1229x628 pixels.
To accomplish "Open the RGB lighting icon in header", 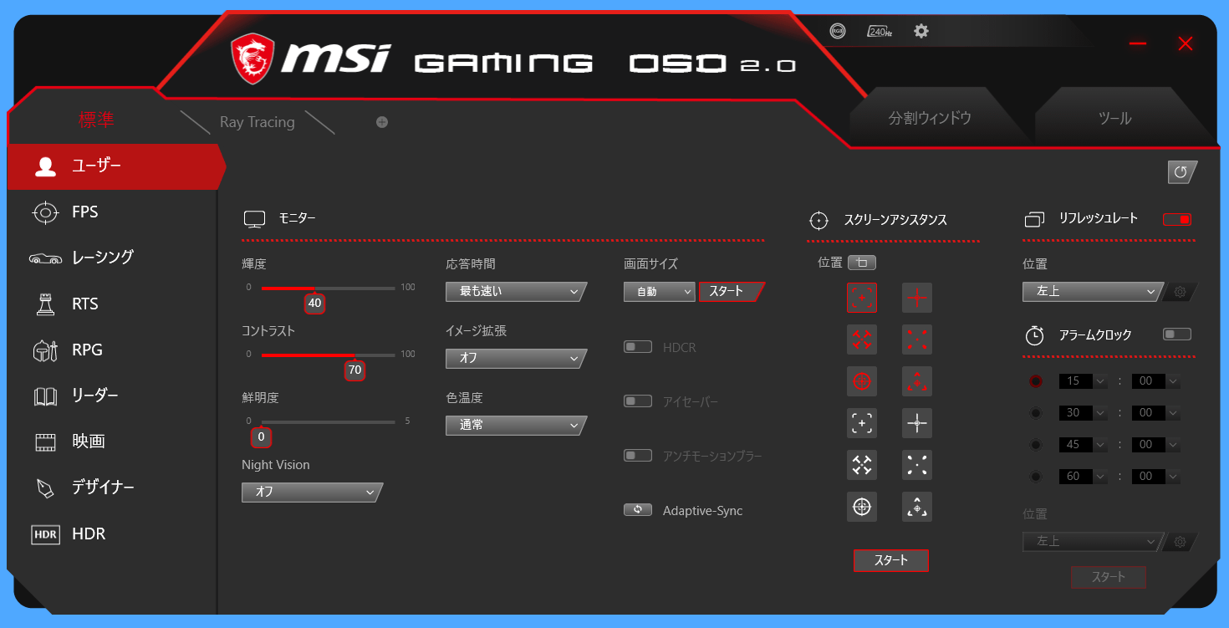I will [838, 31].
